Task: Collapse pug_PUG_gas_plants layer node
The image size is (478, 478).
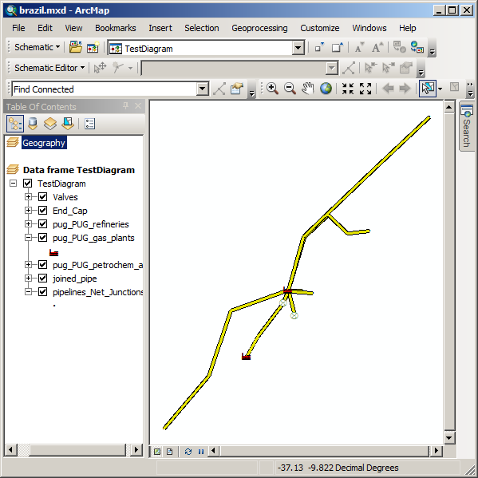Action: pyautogui.click(x=28, y=238)
